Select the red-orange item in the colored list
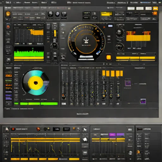The image size is (162, 162). [x=9, y=85]
